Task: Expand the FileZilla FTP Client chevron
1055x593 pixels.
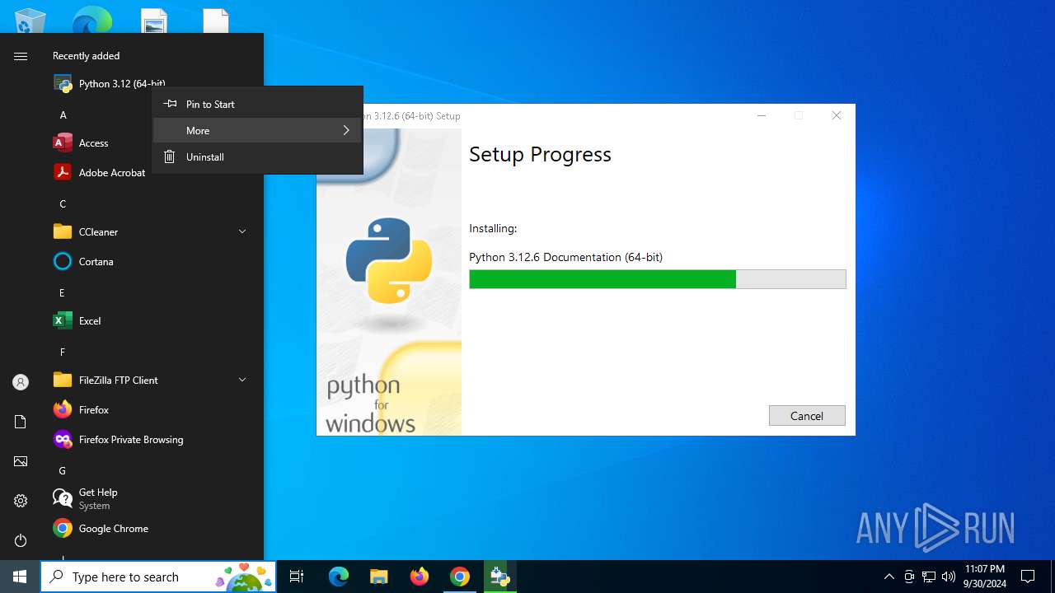Action: tap(242, 381)
